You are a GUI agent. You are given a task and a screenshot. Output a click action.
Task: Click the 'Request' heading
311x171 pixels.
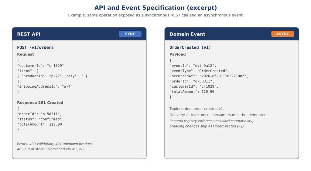tap(26, 54)
